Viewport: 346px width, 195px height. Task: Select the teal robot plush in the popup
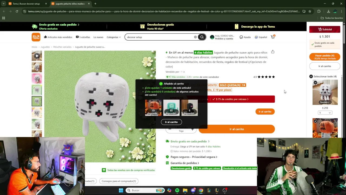171,108
